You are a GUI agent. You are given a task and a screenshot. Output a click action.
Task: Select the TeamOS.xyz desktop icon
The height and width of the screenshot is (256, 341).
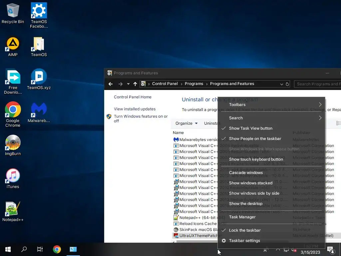point(39,79)
